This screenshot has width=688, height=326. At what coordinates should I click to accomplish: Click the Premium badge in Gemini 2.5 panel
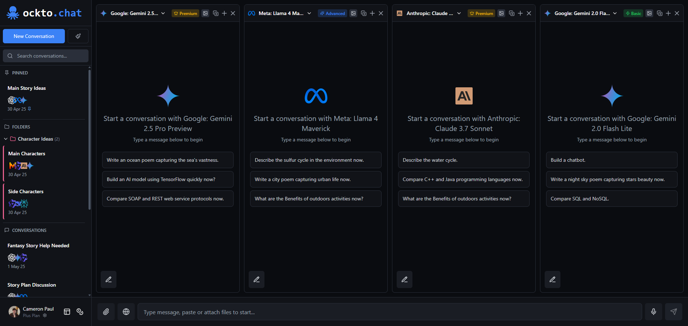click(x=185, y=13)
